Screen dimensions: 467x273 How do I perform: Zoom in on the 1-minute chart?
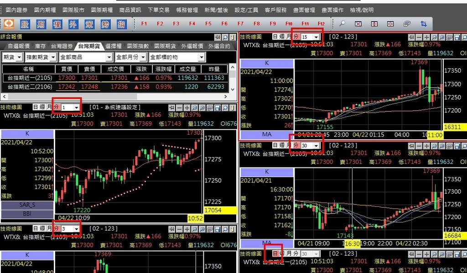[x=202, y=108]
